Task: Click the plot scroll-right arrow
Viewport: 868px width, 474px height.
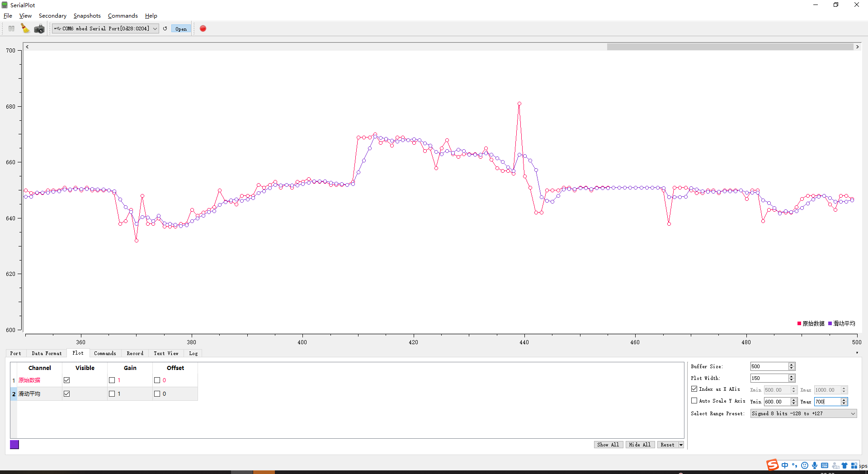Action: click(857, 47)
